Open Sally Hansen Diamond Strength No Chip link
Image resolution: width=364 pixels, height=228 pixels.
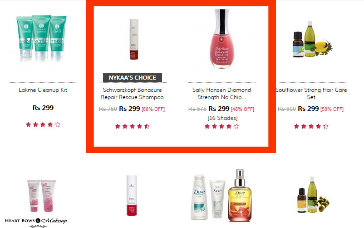click(221, 94)
